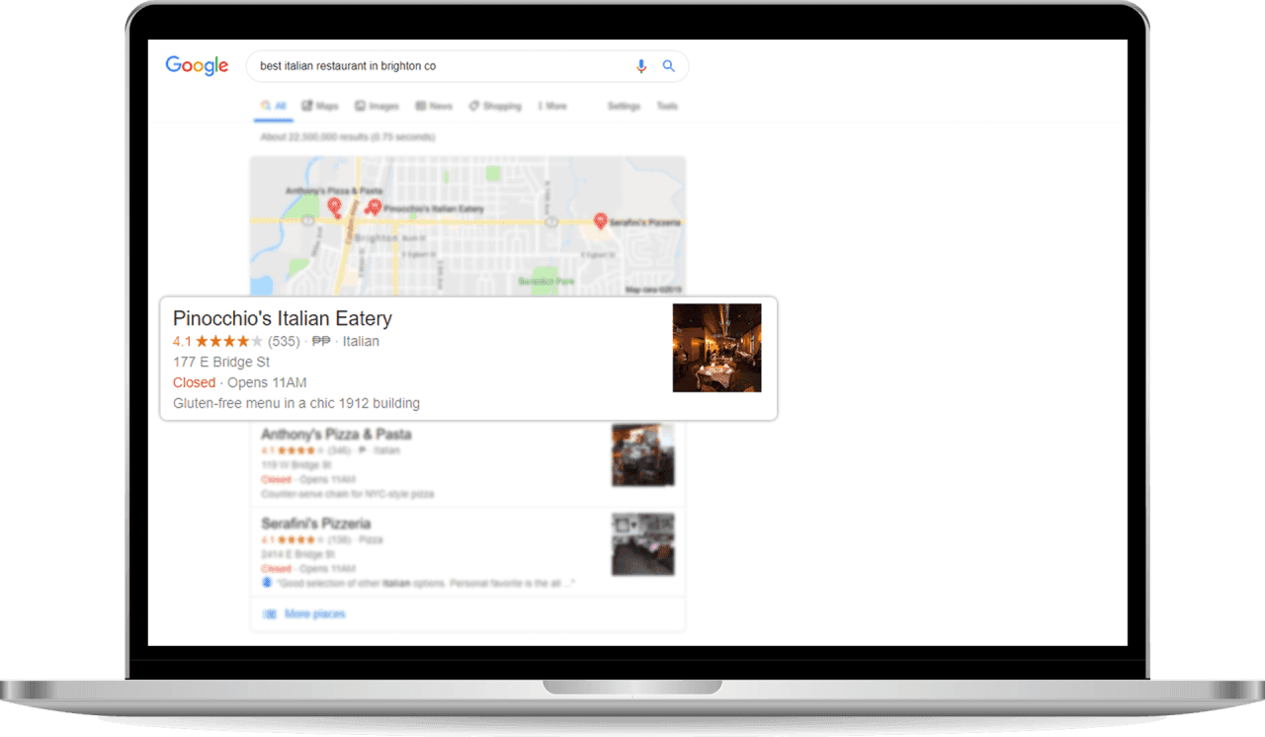Click '177 E Bridge St' address
This screenshot has width=1265, height=737.
tap(221, 362)
